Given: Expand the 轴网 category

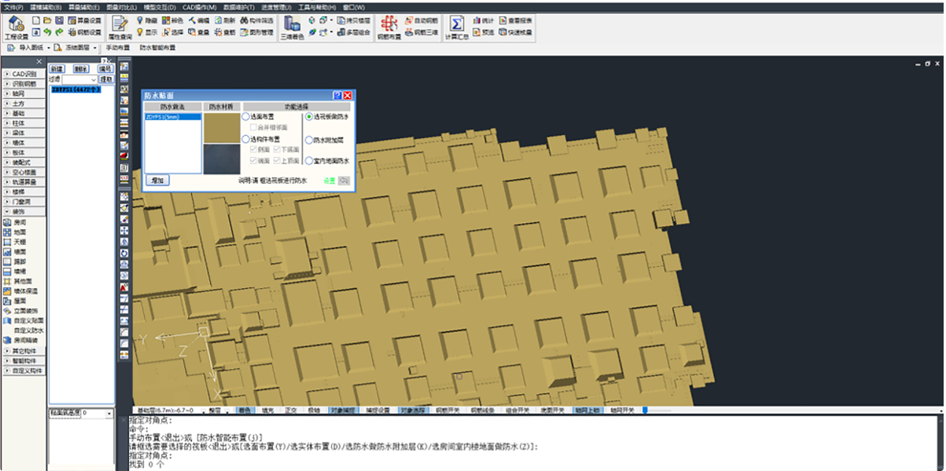Looking at the screenshot, I should point(23,93).
